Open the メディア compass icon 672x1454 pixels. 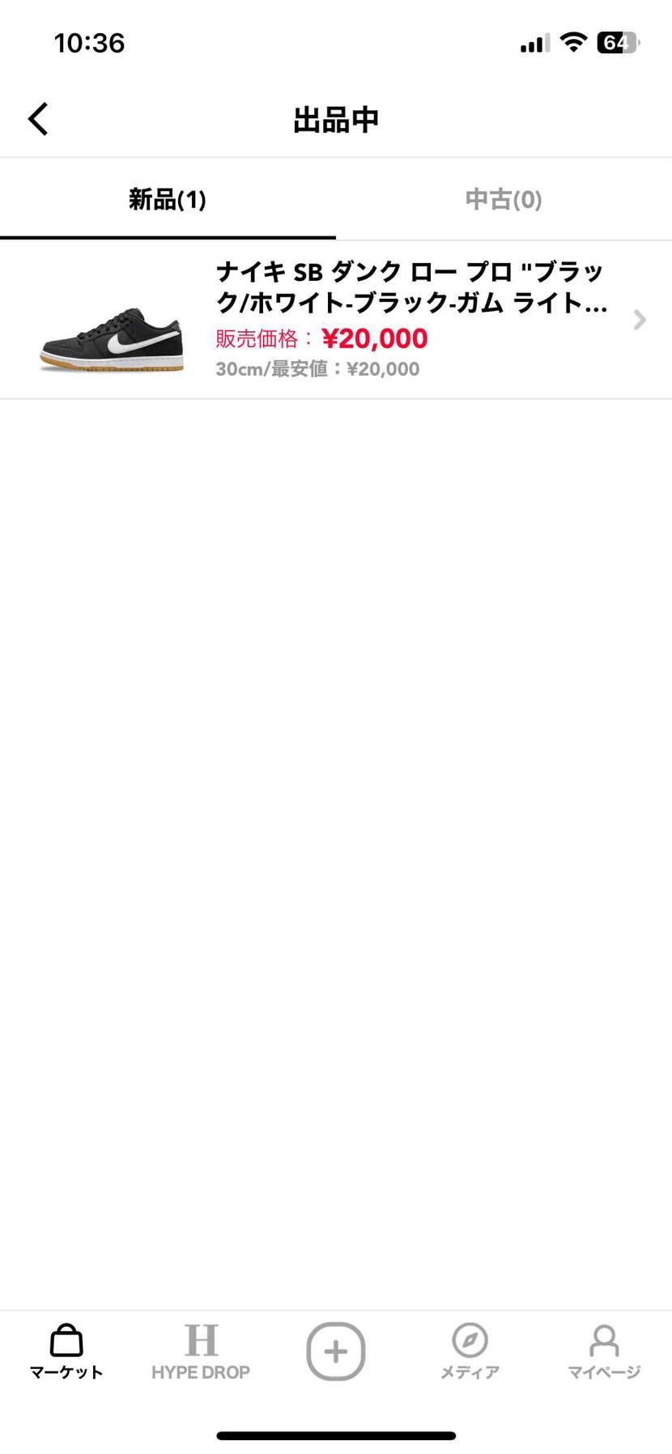(x=470, y=1340)
